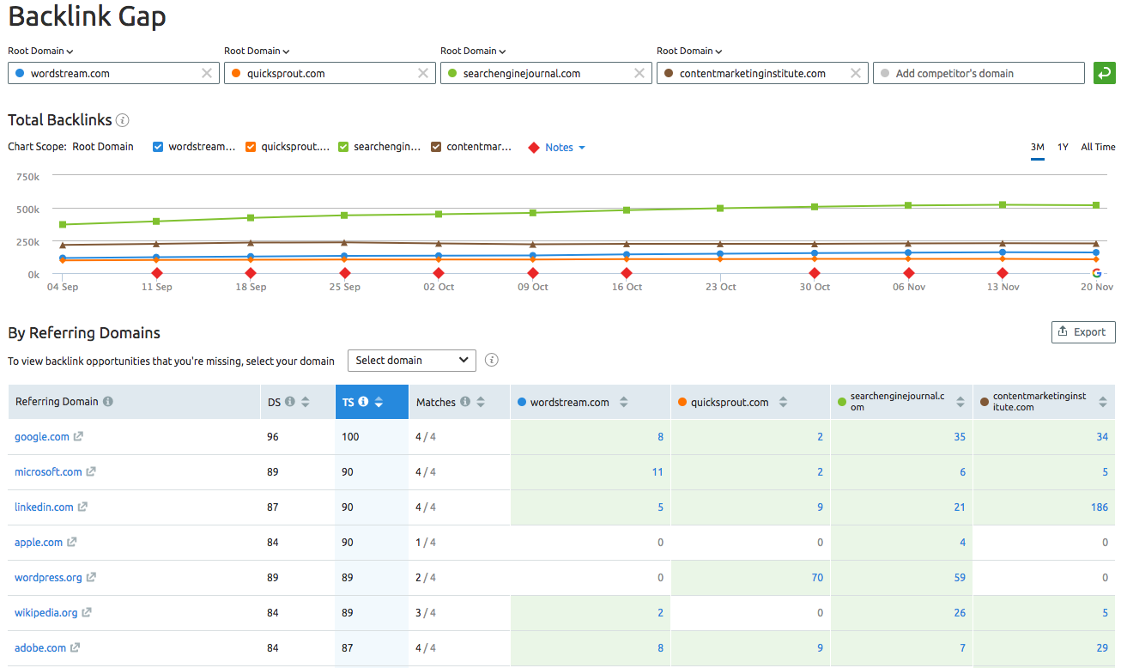1121x668 pixels.
Task: Toggle the quicksprout chart series checkbox
Action: point(251,147)
